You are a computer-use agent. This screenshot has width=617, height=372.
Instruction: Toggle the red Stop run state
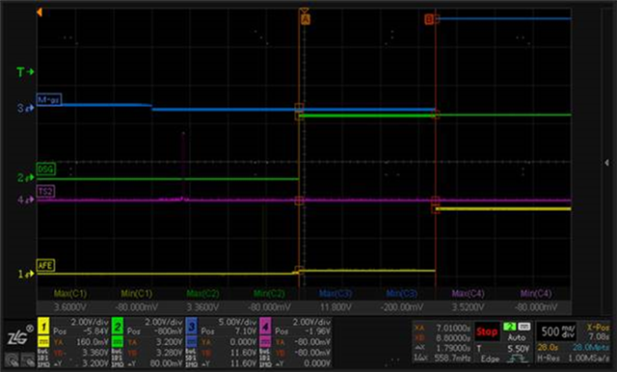pos(487,332)
